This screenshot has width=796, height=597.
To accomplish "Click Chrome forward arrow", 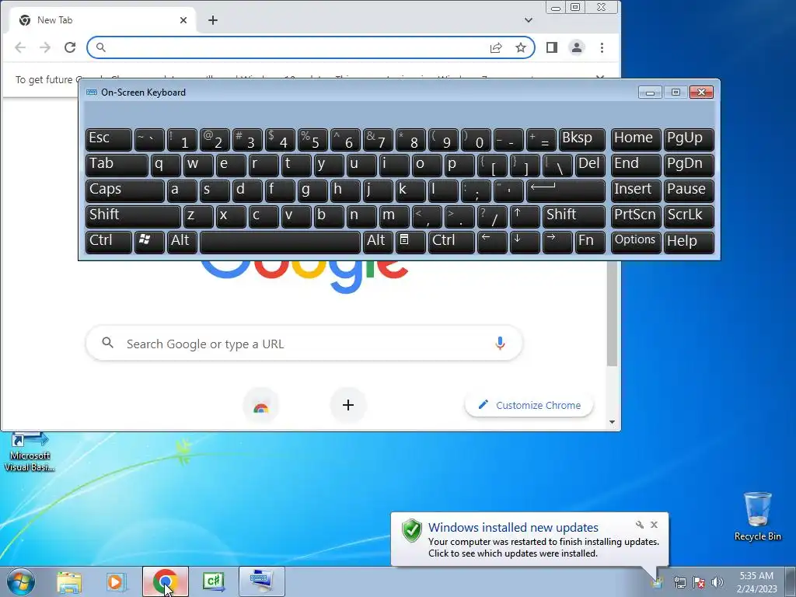I will click(45, 47).
